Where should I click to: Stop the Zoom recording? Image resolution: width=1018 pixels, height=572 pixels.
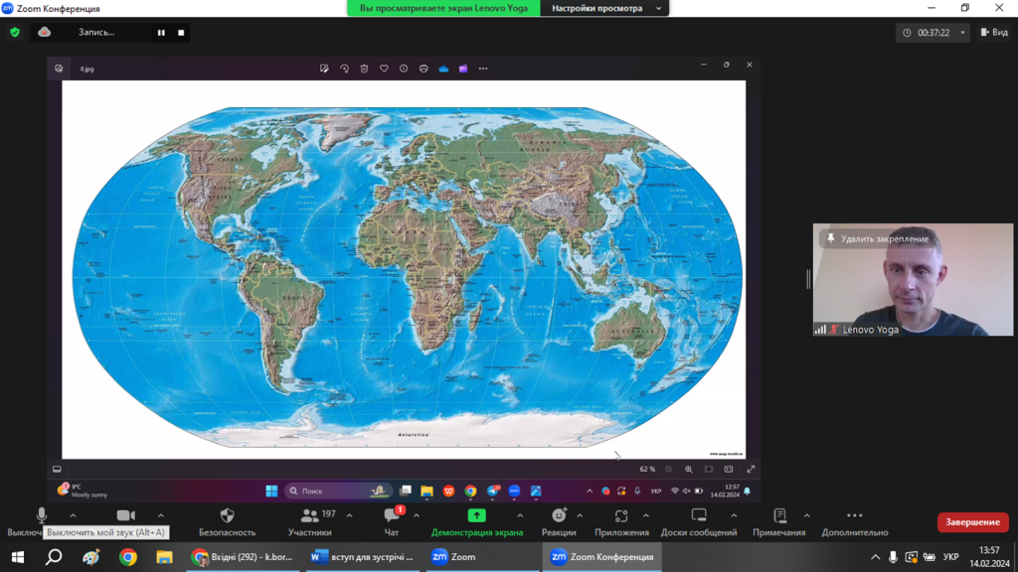(x=181, y=33)
